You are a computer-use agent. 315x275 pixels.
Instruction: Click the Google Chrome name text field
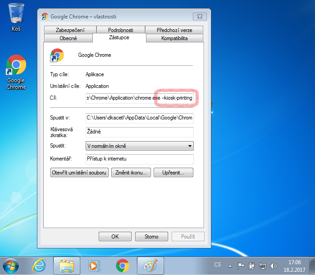(x=95, y=55)
